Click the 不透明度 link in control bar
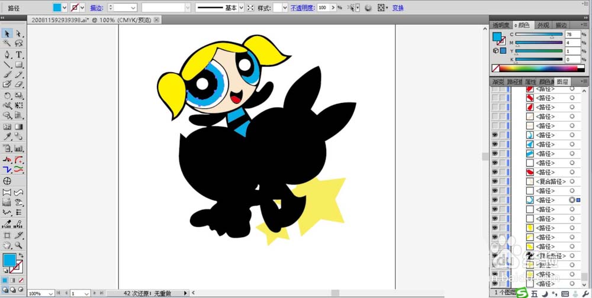 [x=303, y=8]
